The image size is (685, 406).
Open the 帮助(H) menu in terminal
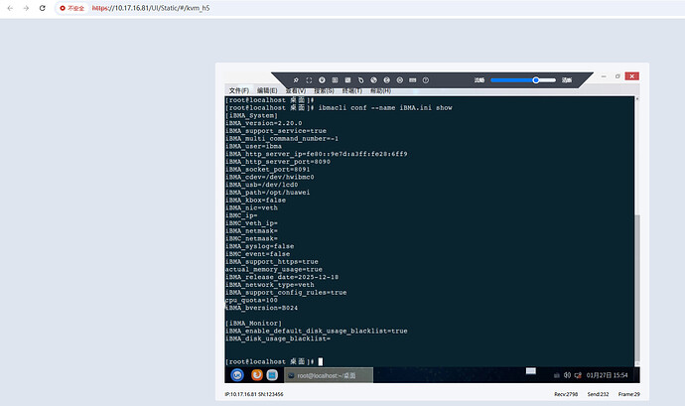pos(380,90)
